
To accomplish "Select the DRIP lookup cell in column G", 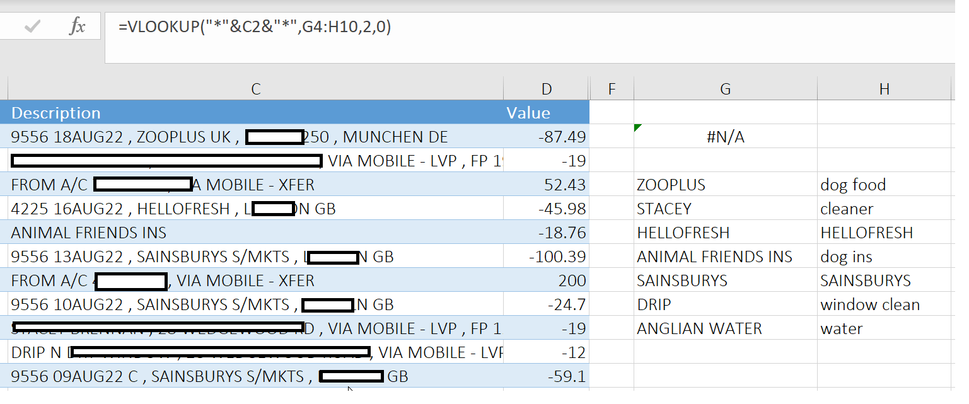I will (x=725, y=304).
